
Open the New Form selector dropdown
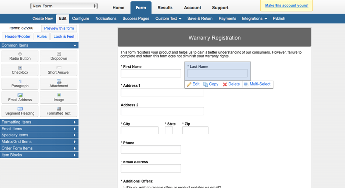[64, 6]
